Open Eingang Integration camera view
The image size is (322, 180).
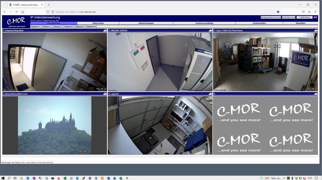[55, 62]
